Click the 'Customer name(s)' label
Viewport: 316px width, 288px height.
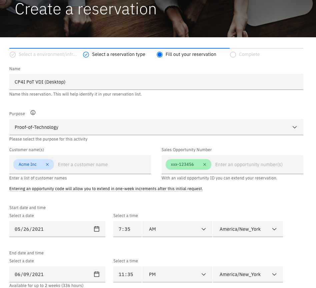coord(27,150)
